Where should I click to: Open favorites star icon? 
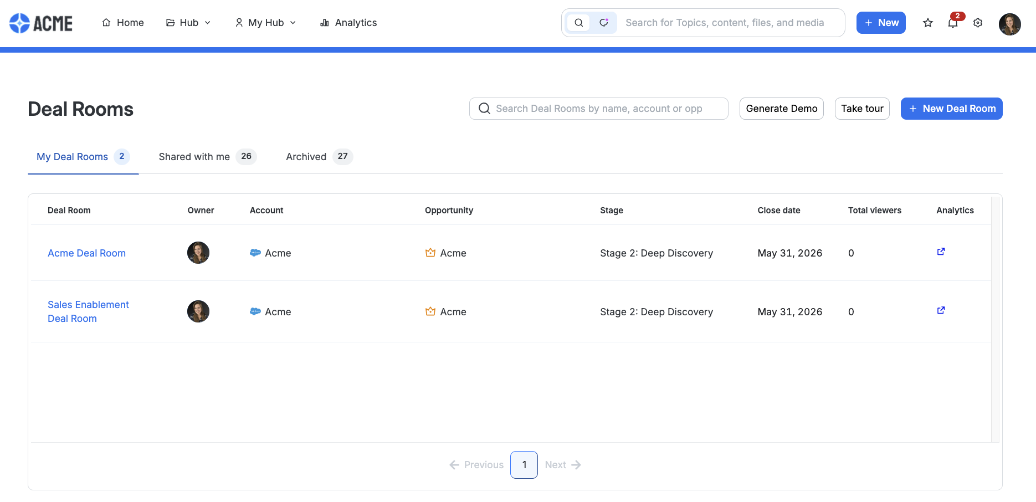pos(928,23)
